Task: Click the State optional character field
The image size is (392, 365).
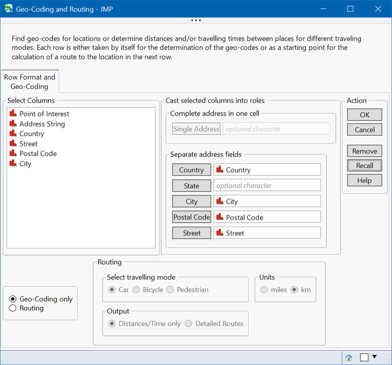Action: coord(267,185)
